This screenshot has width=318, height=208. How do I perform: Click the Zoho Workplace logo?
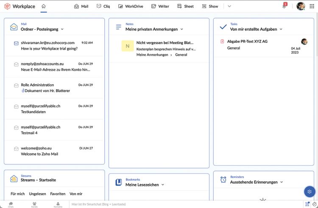click(7, 6)
